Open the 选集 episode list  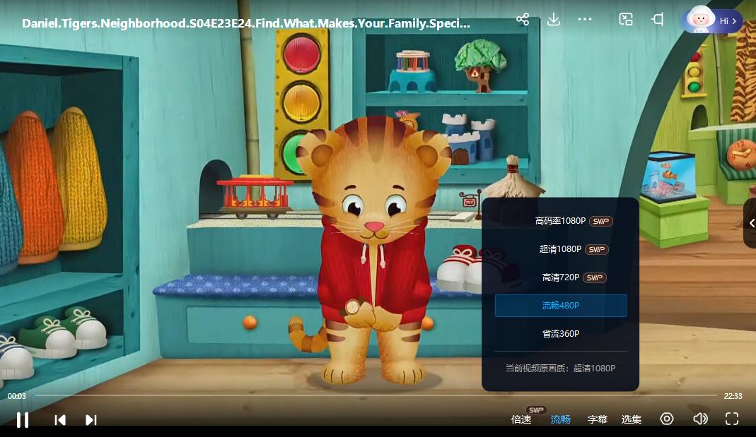pos(631,419)
